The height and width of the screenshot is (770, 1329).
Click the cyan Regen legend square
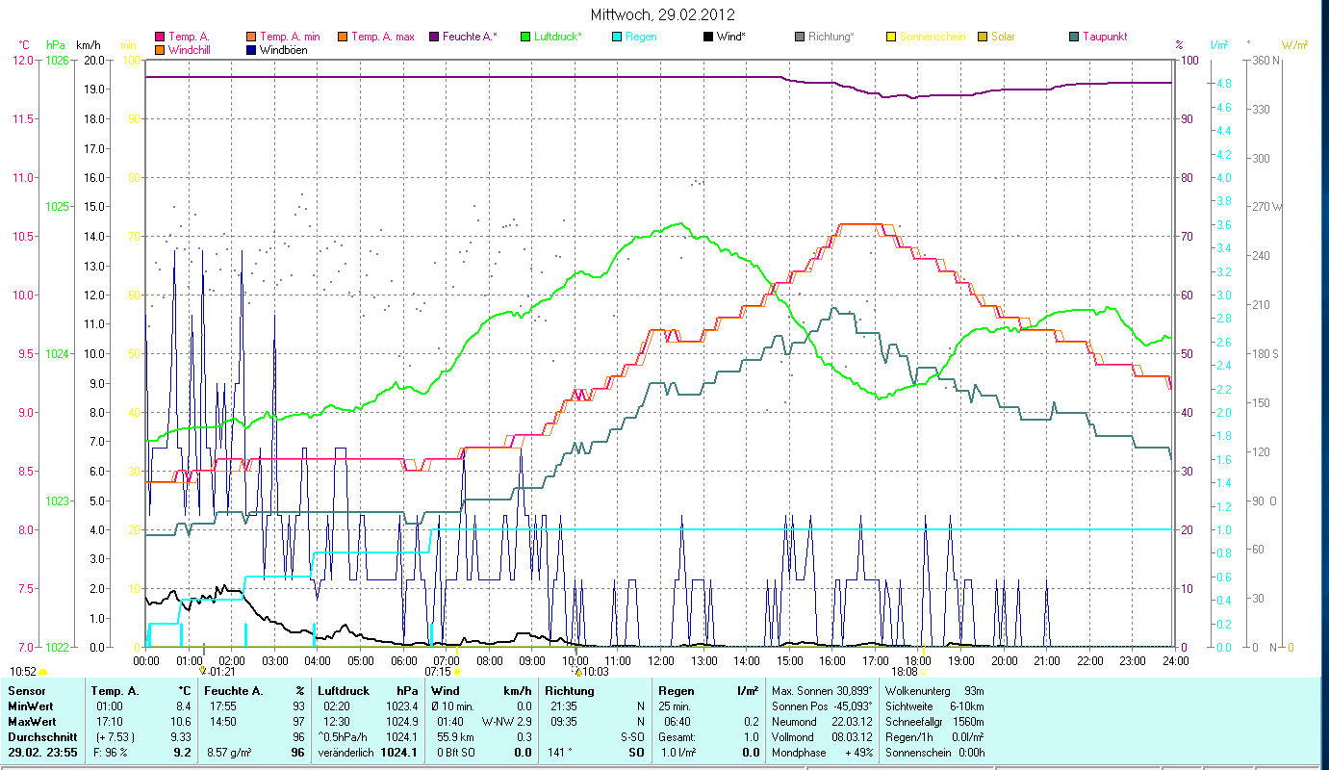617,38
